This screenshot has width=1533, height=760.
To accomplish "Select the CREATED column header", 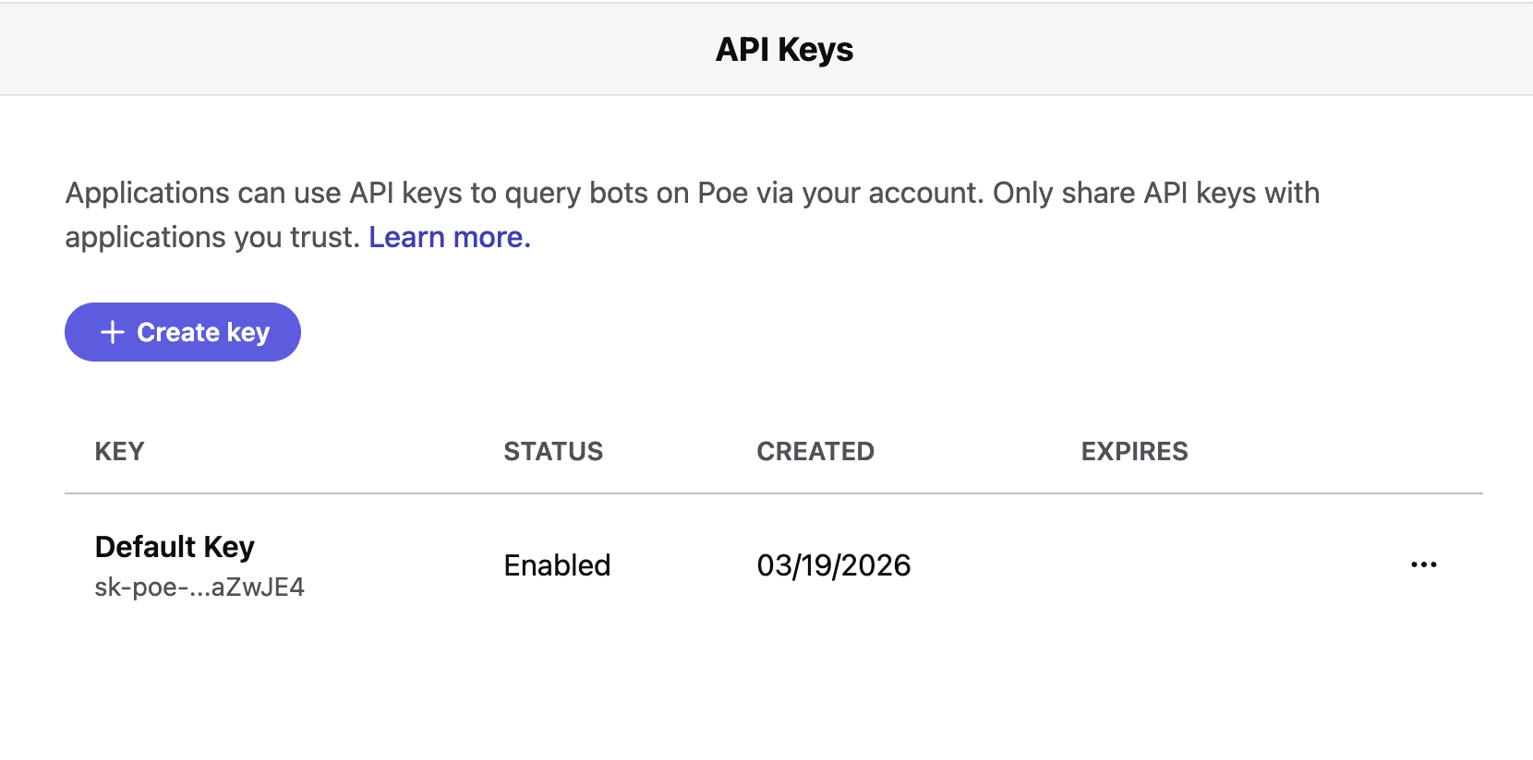I will tap(815, 451).
